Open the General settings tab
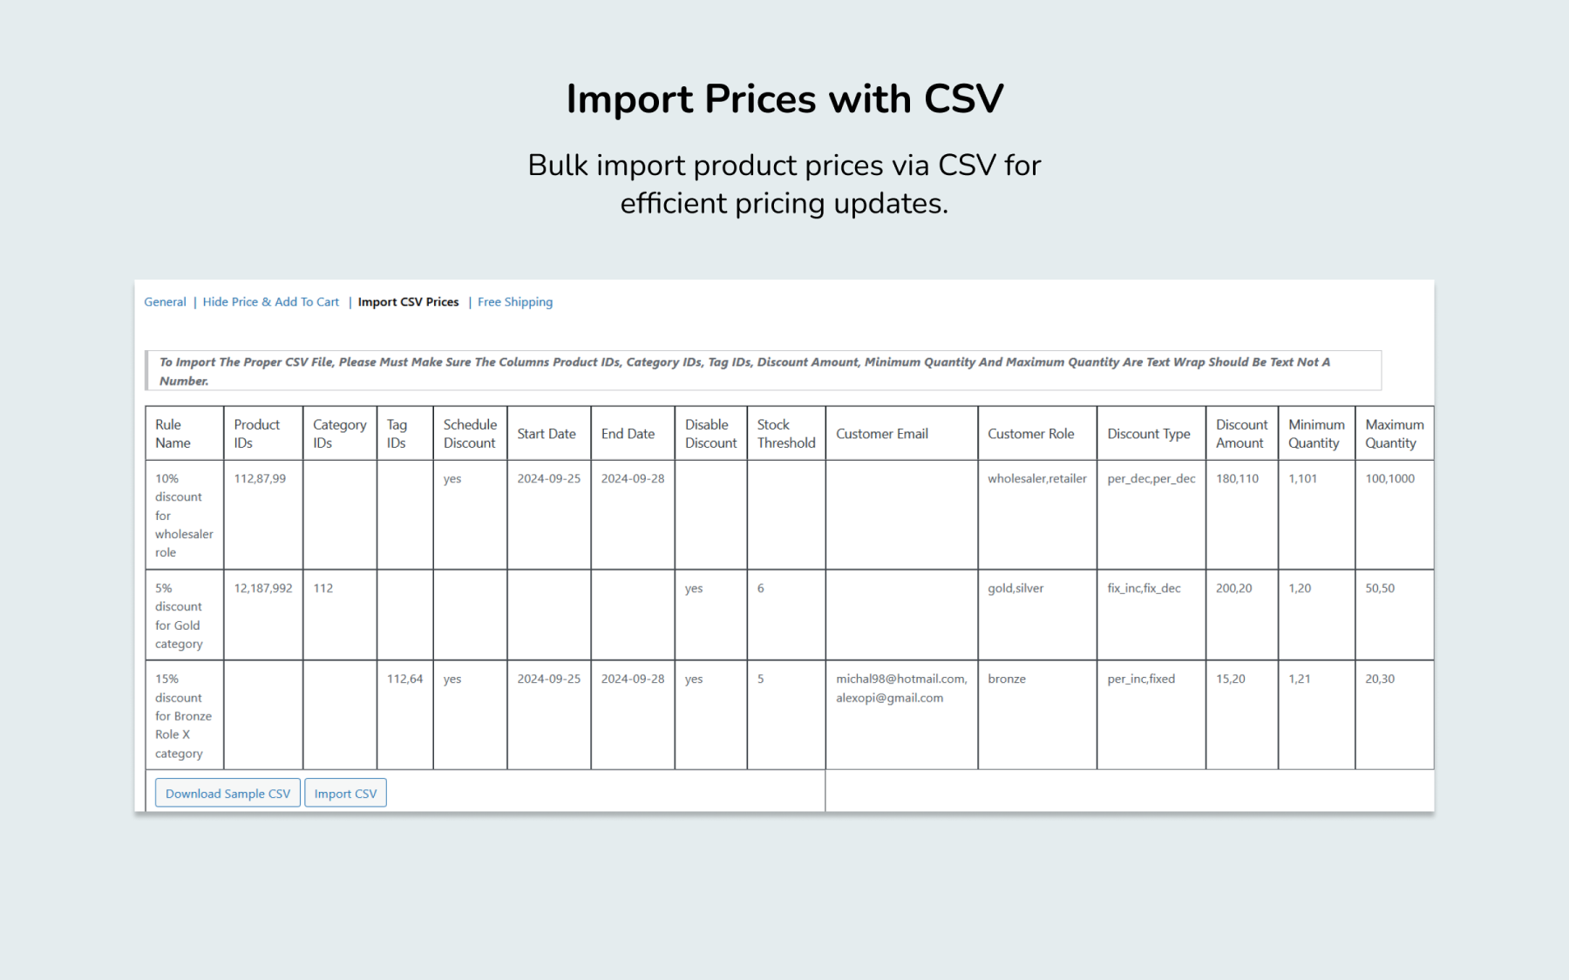This screenshot has height=980, width=1569. pos(165,302)
